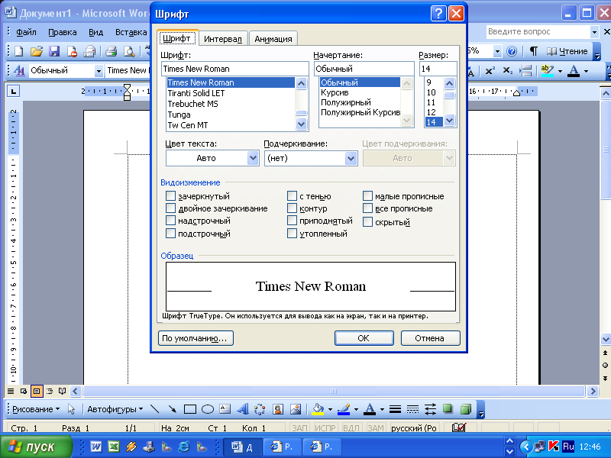Click the Line Color brush icon
The image size is (611, 458).
(x=344, y=409)
